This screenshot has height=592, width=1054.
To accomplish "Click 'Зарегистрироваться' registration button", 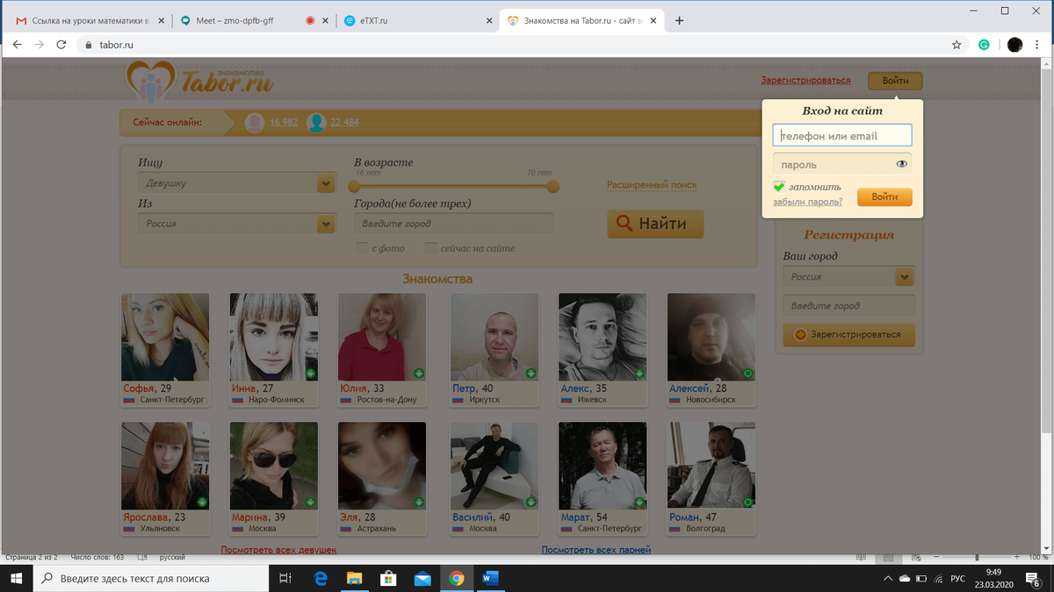I will (x=848, y=335).
